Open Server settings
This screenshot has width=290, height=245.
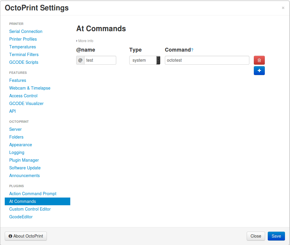pyautogui.click(x=15, y=129)
